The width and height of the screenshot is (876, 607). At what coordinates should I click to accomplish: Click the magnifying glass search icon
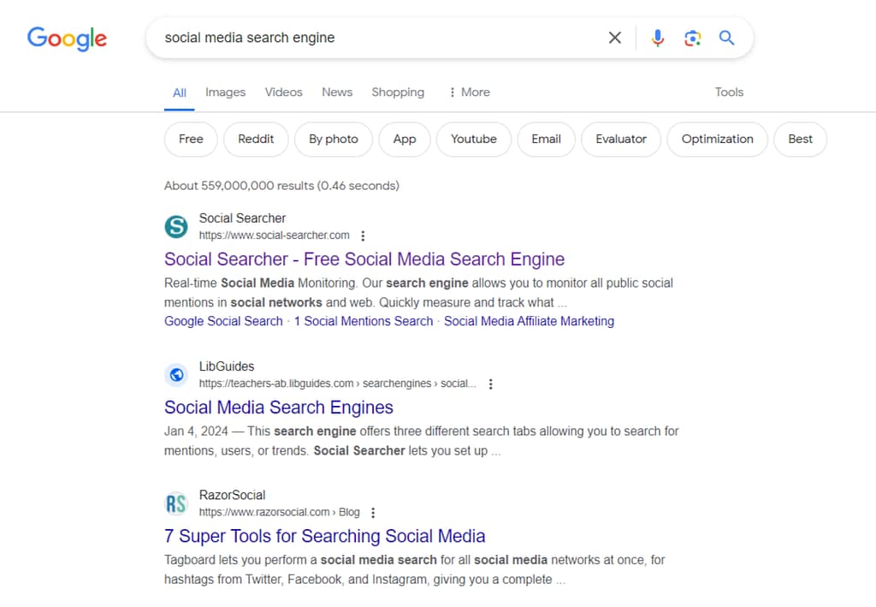[x=726, y=38]
